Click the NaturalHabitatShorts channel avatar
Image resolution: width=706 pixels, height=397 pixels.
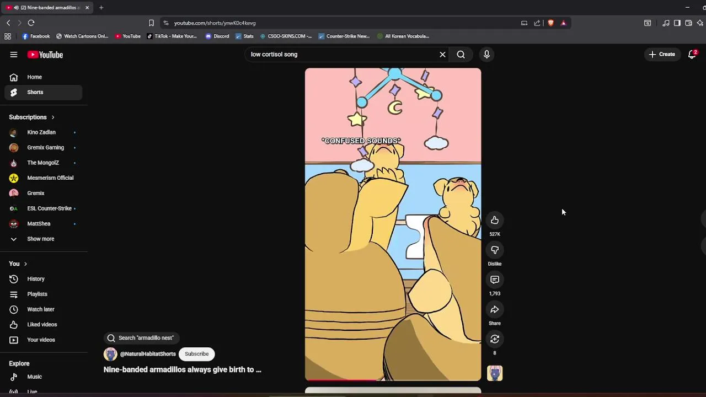click(x=110, y=354)
